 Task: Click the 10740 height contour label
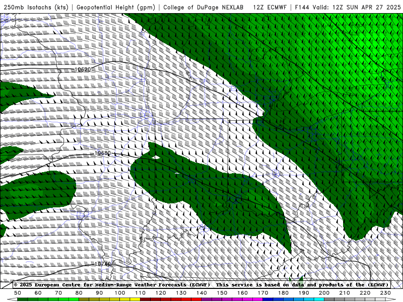click(103, 264)
